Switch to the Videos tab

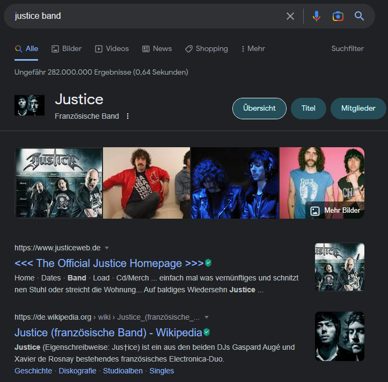(x=112, y=48)
